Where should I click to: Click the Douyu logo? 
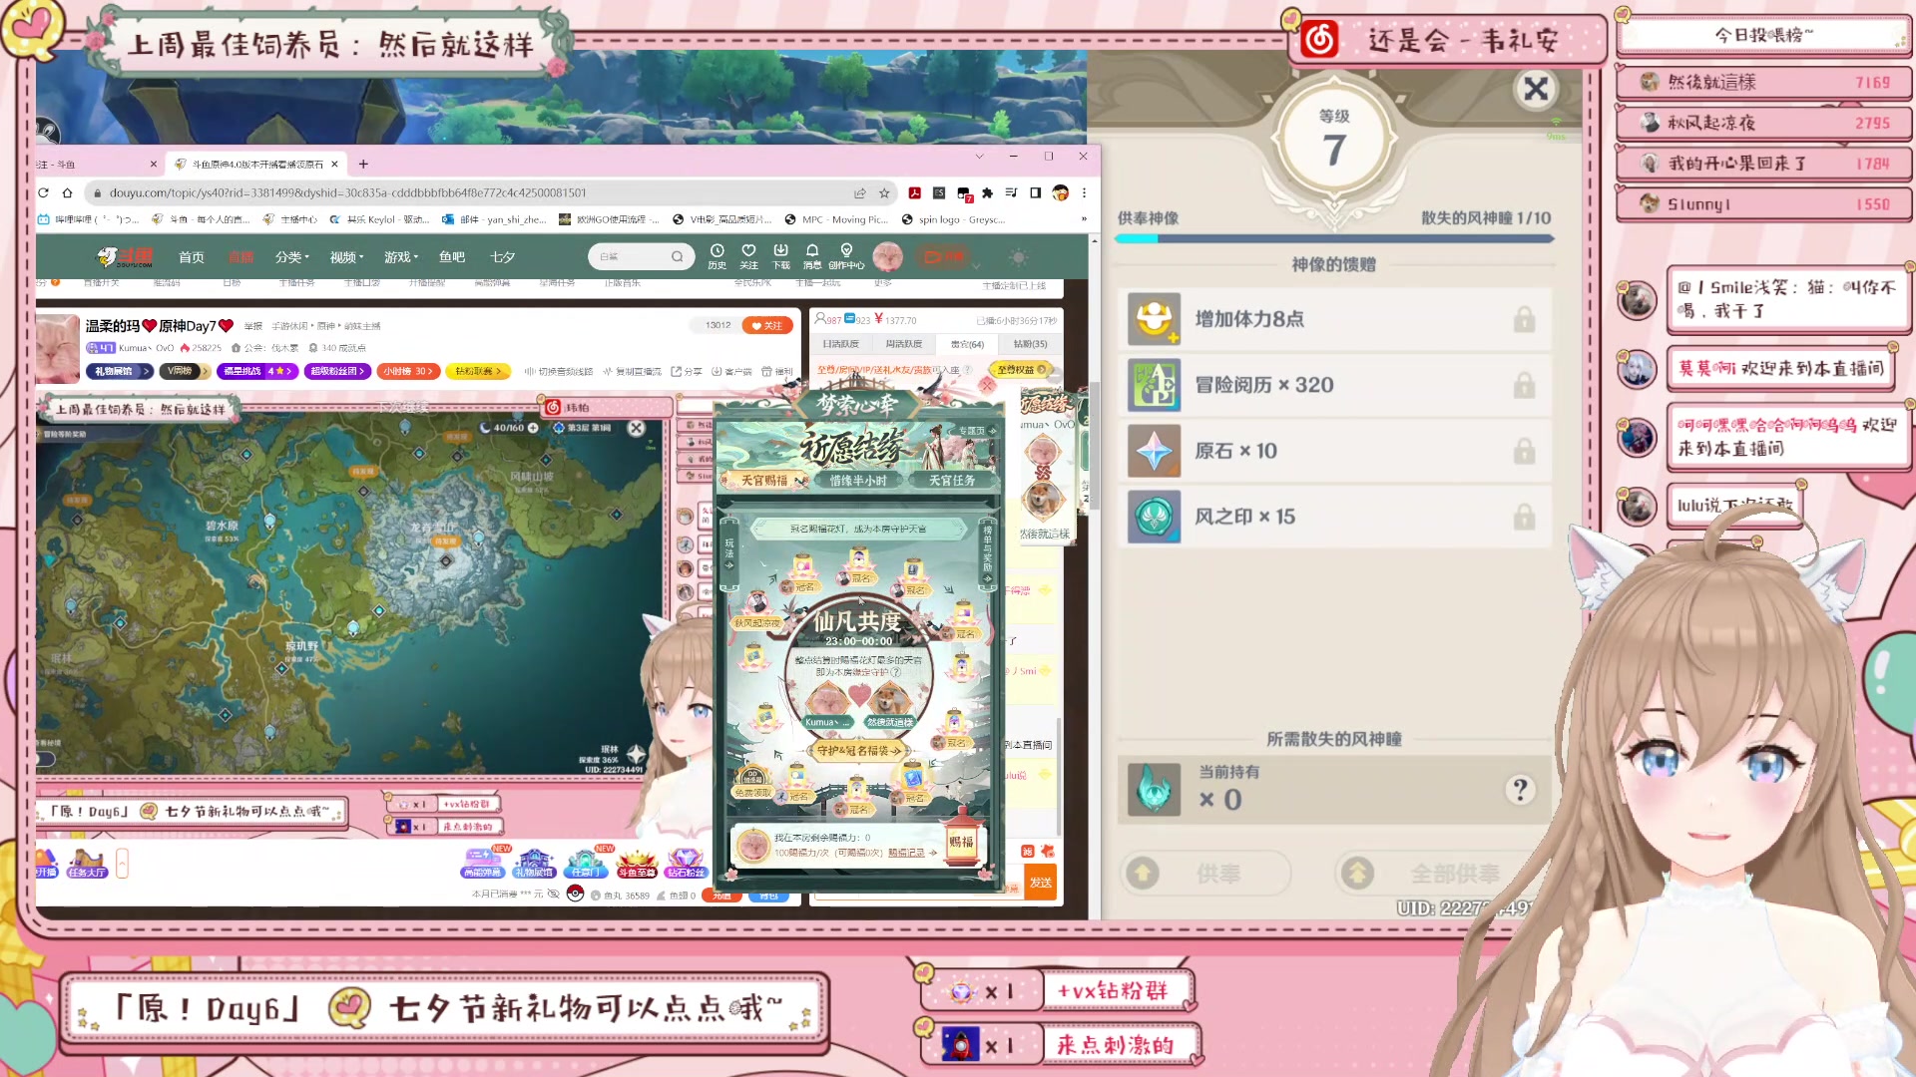[125, 257]
